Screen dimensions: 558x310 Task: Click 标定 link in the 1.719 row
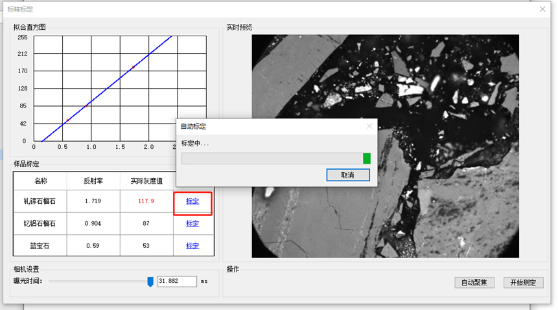[192, 201]
